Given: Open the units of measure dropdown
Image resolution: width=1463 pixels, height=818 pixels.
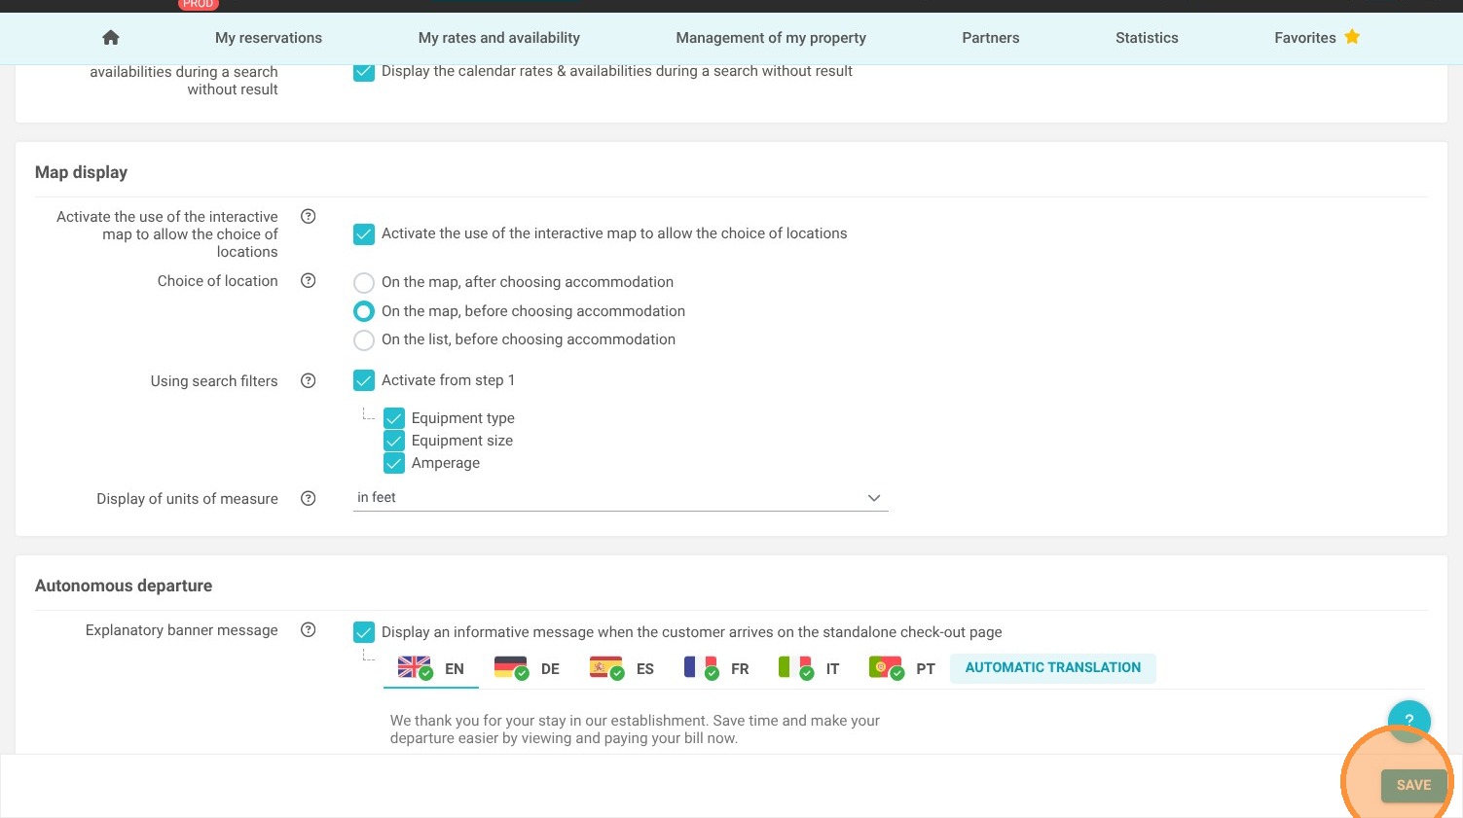Looking at the screenshot, I should tap(621, 498).
